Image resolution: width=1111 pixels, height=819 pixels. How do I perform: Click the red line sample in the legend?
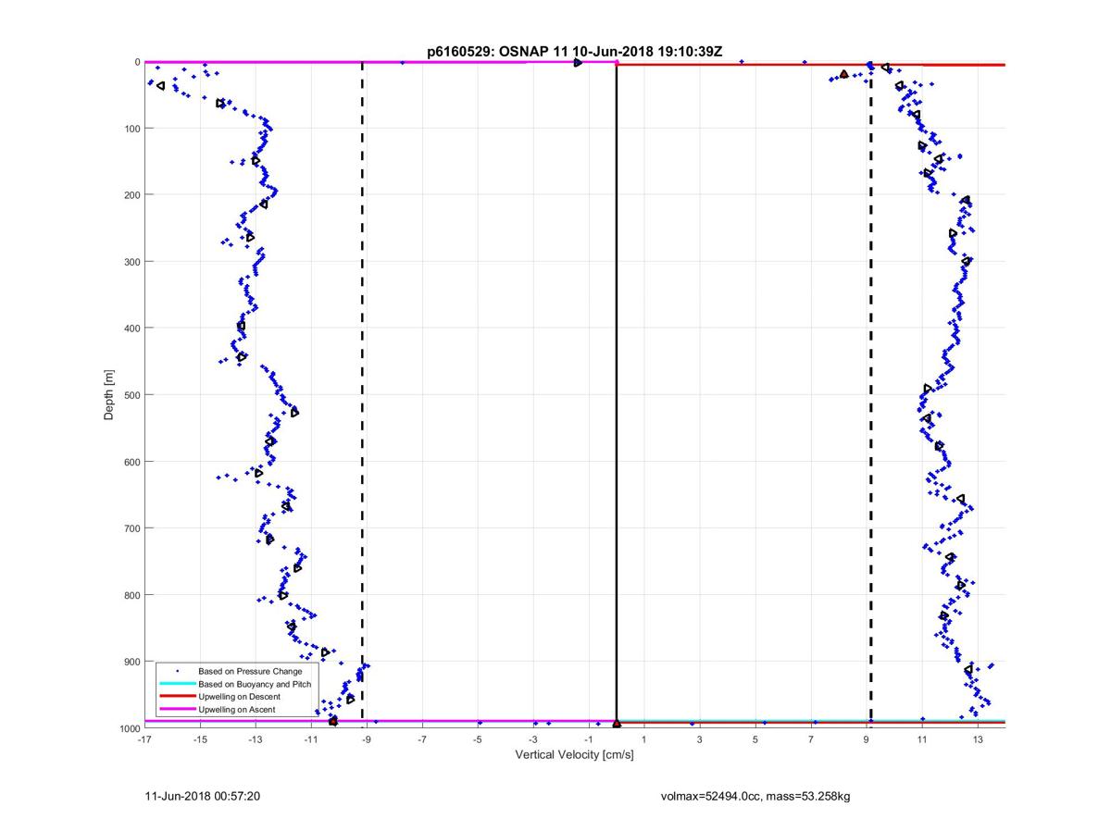[x=177, y=696]
